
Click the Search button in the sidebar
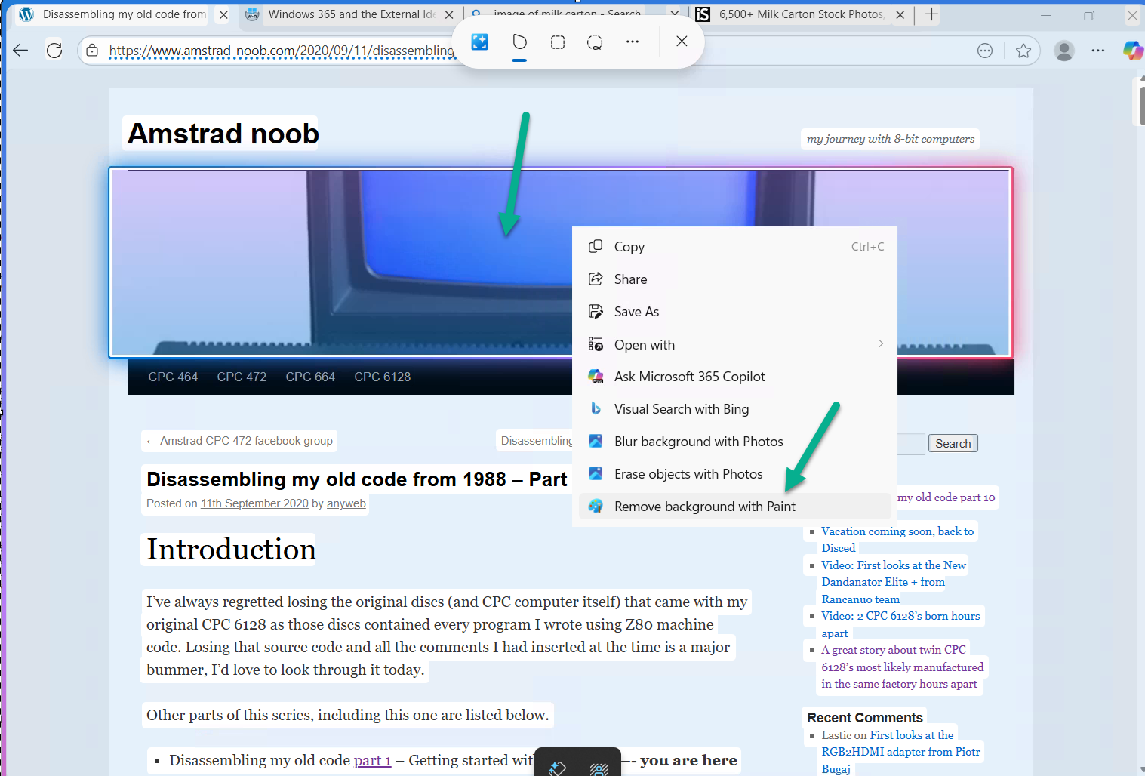[953, 443]
